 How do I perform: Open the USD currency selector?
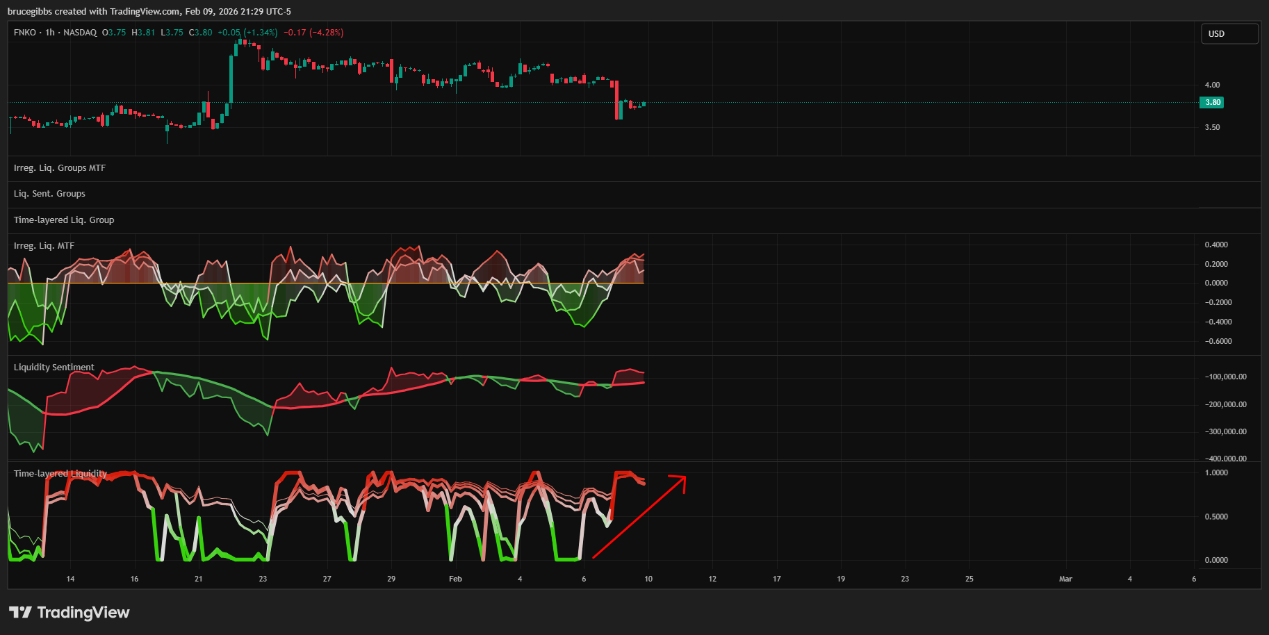(1229, 33)
